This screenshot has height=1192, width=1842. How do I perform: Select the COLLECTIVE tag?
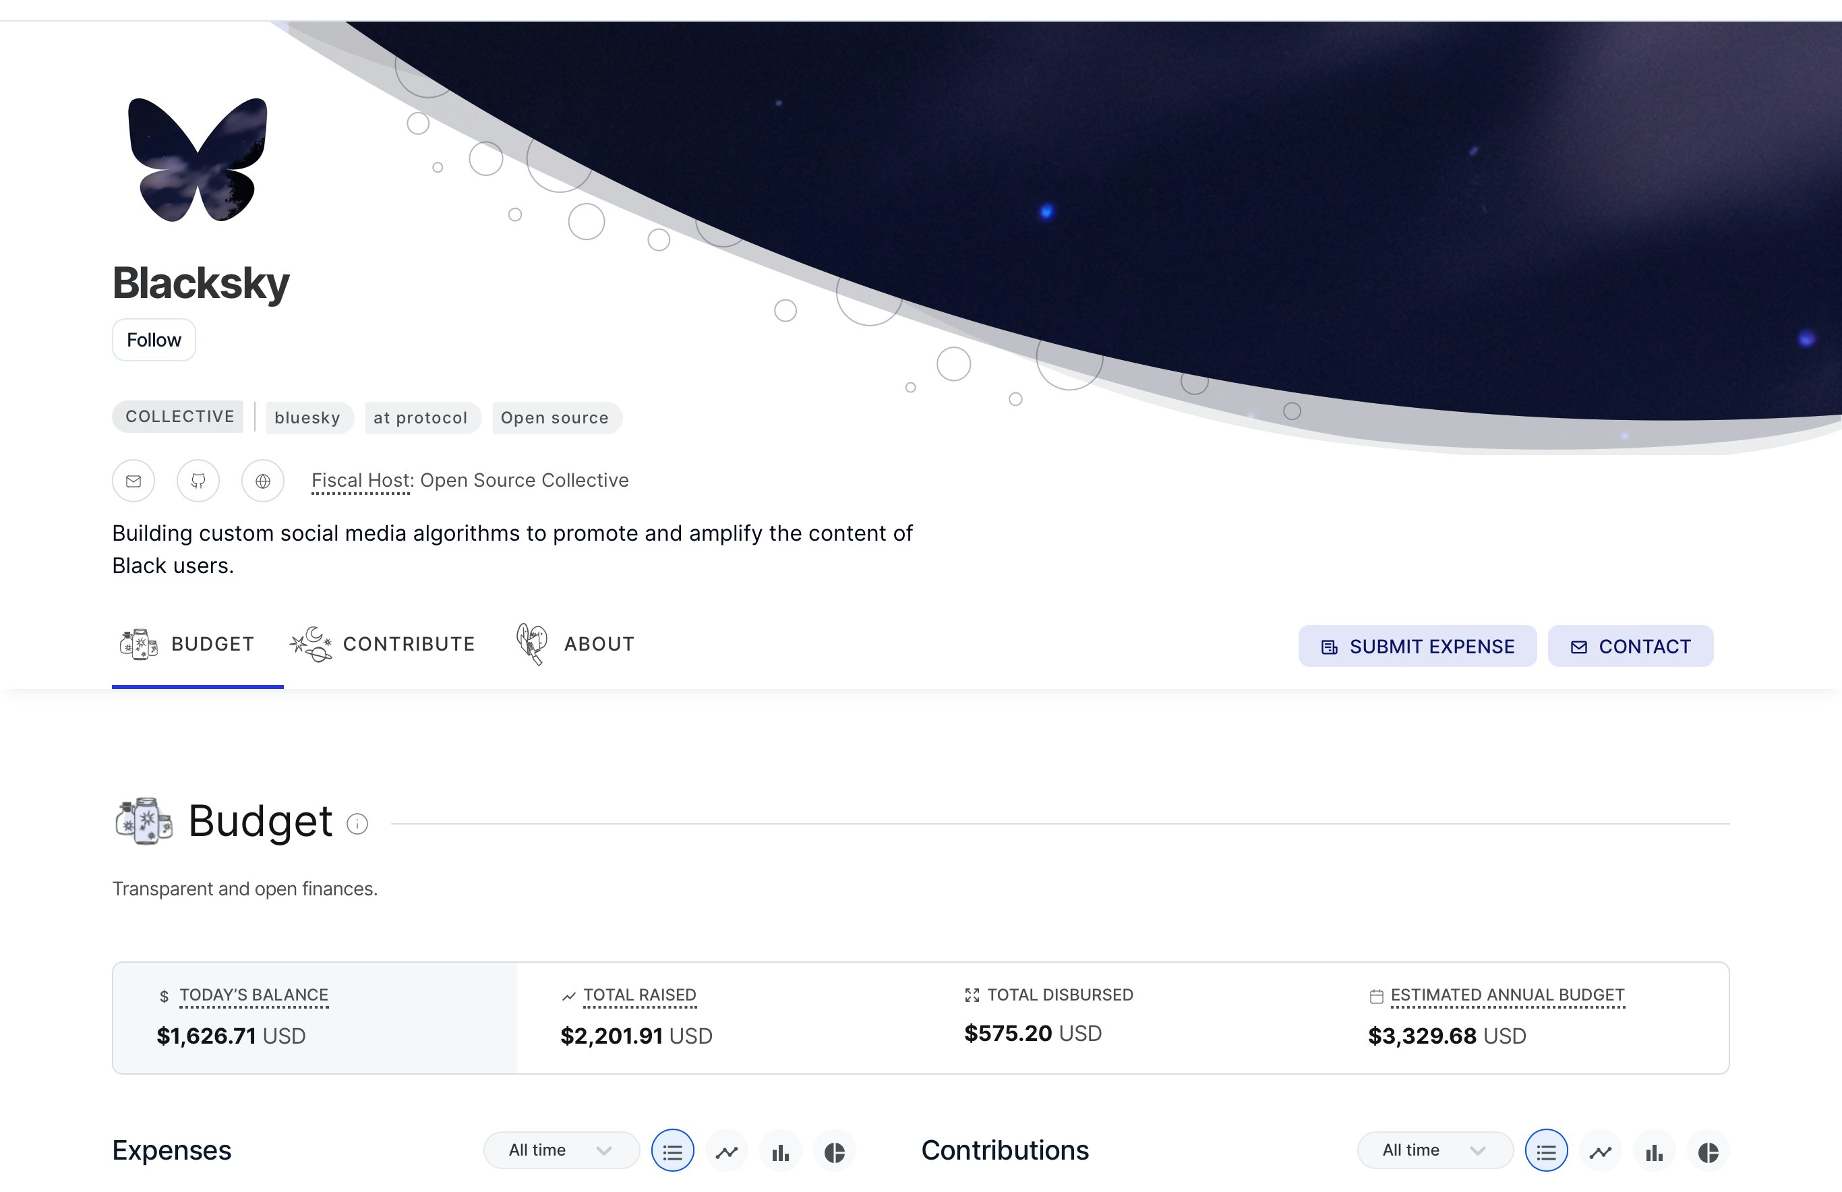(178, 417)
